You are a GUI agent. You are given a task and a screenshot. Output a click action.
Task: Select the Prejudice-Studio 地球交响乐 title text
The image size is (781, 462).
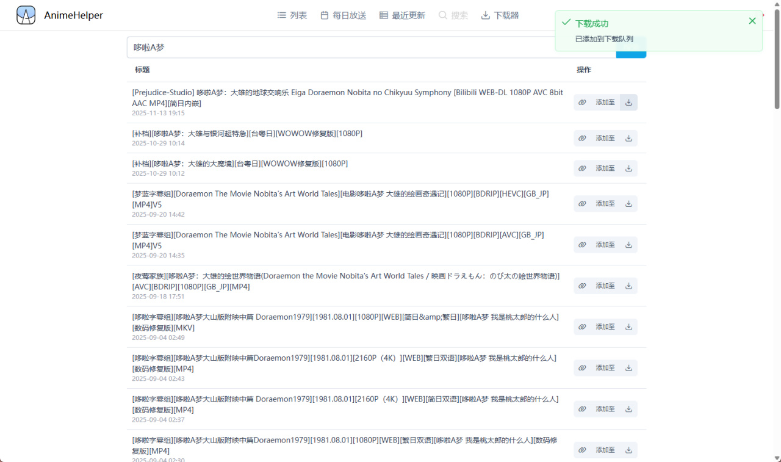point(348,98)
